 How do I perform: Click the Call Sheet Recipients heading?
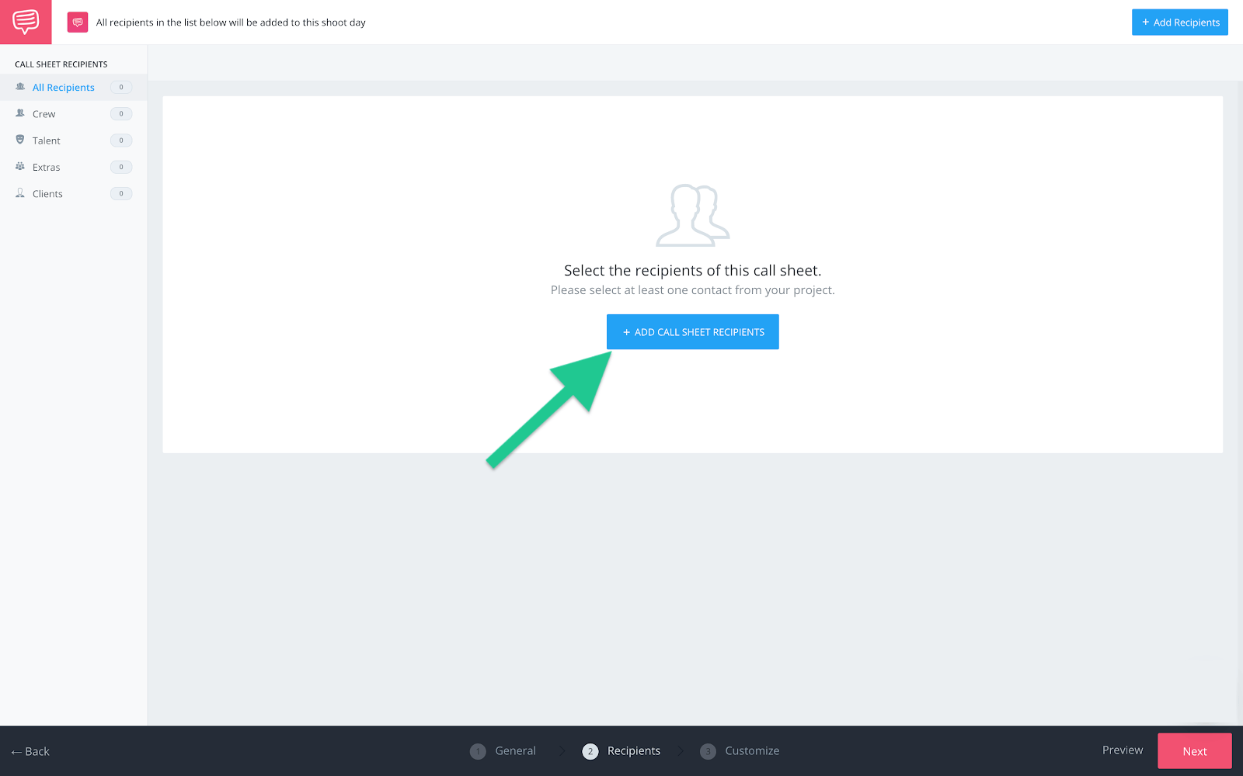click(x=61, y=64)
